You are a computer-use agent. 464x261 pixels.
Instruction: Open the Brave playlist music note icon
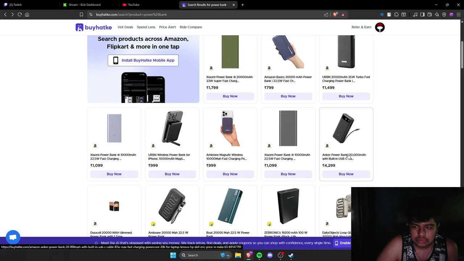tap(415, 14)
